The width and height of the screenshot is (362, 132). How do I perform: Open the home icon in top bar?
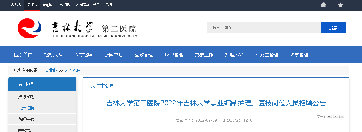323,5
